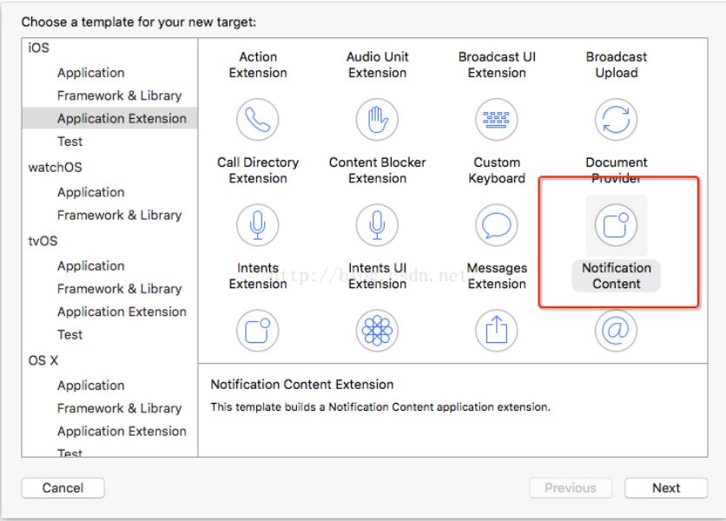Select the Call Directory Extension phone icon

tap(258, 119)
